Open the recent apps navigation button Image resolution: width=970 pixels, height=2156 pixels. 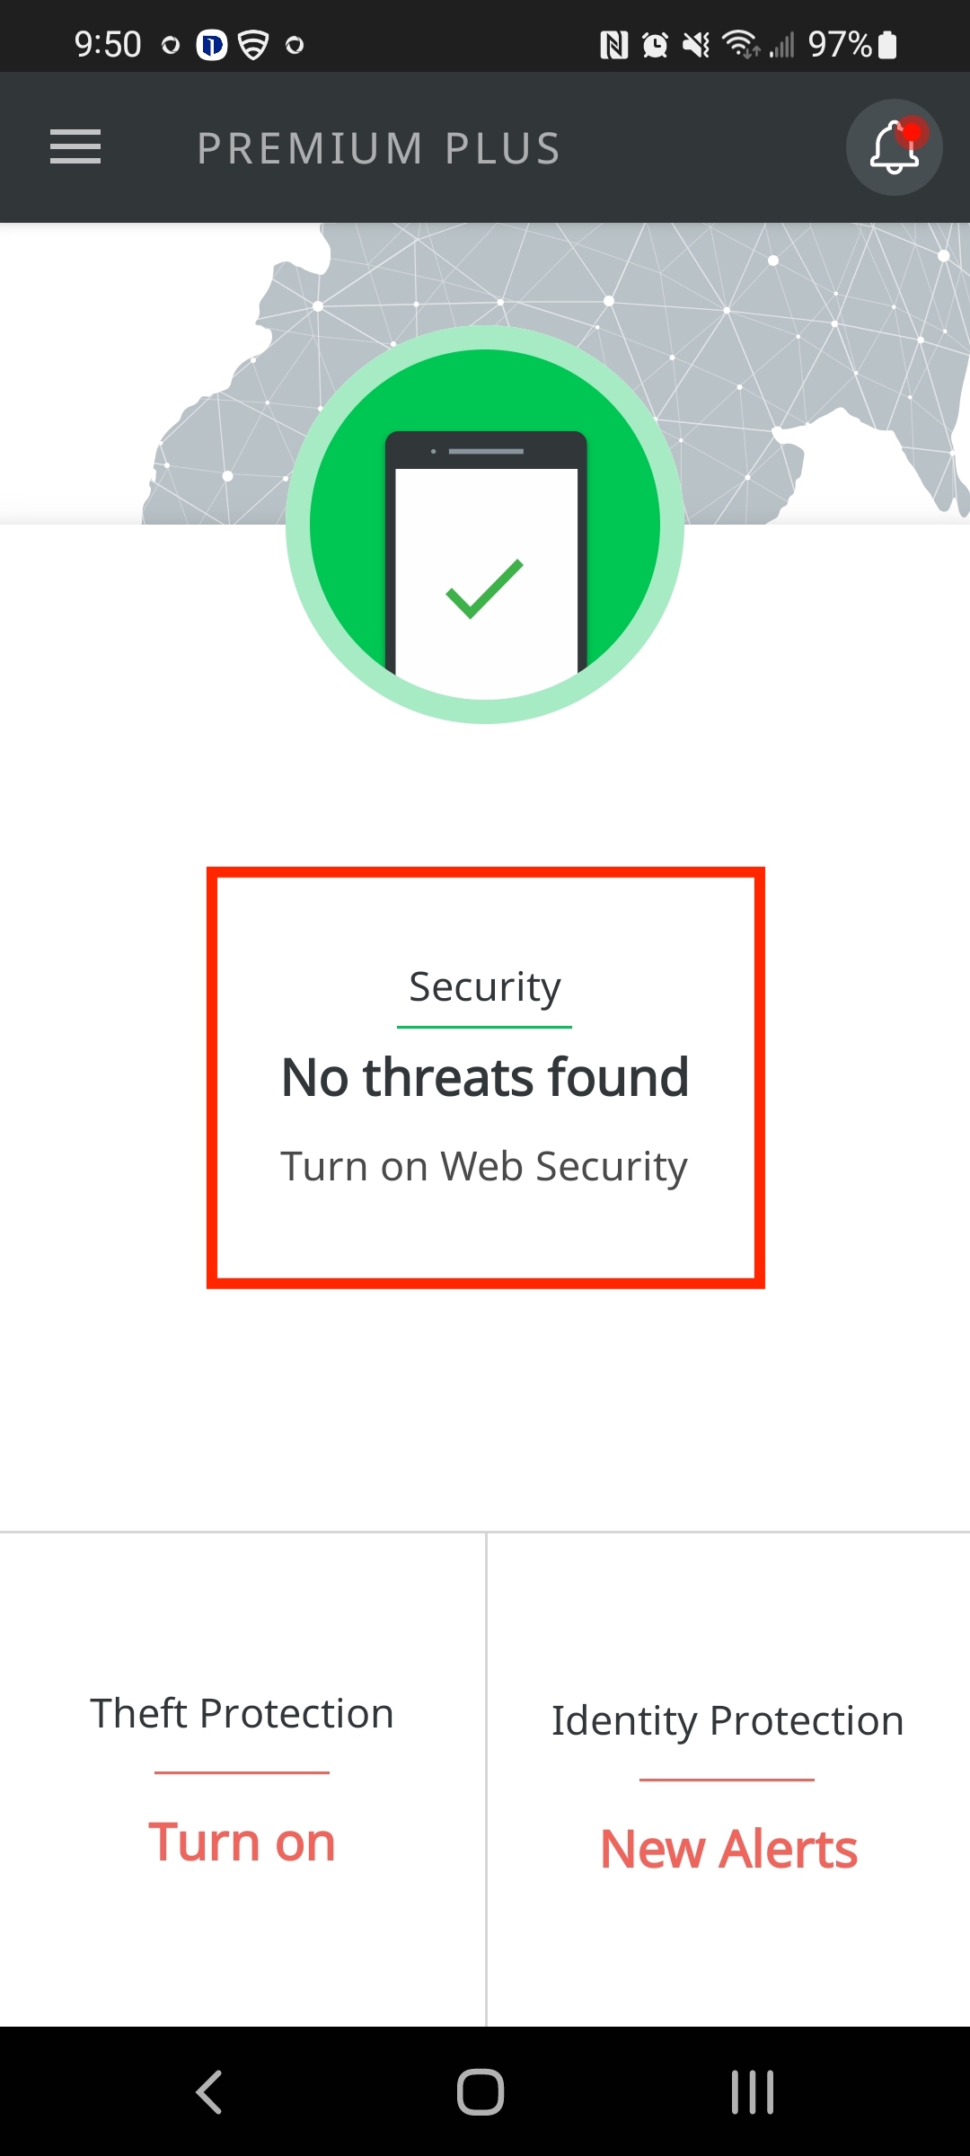(753, 2091)
